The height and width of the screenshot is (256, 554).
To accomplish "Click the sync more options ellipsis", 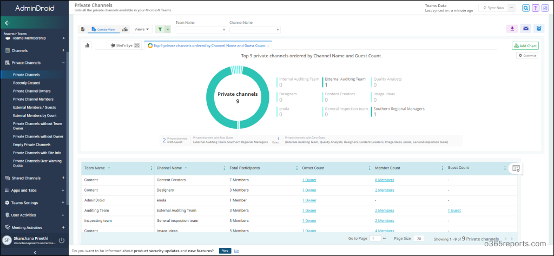I will coord(512,8).
